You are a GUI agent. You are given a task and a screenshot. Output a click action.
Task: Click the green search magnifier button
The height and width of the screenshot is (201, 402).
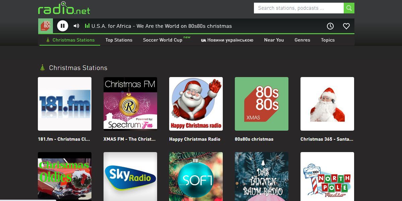point(349,8)
